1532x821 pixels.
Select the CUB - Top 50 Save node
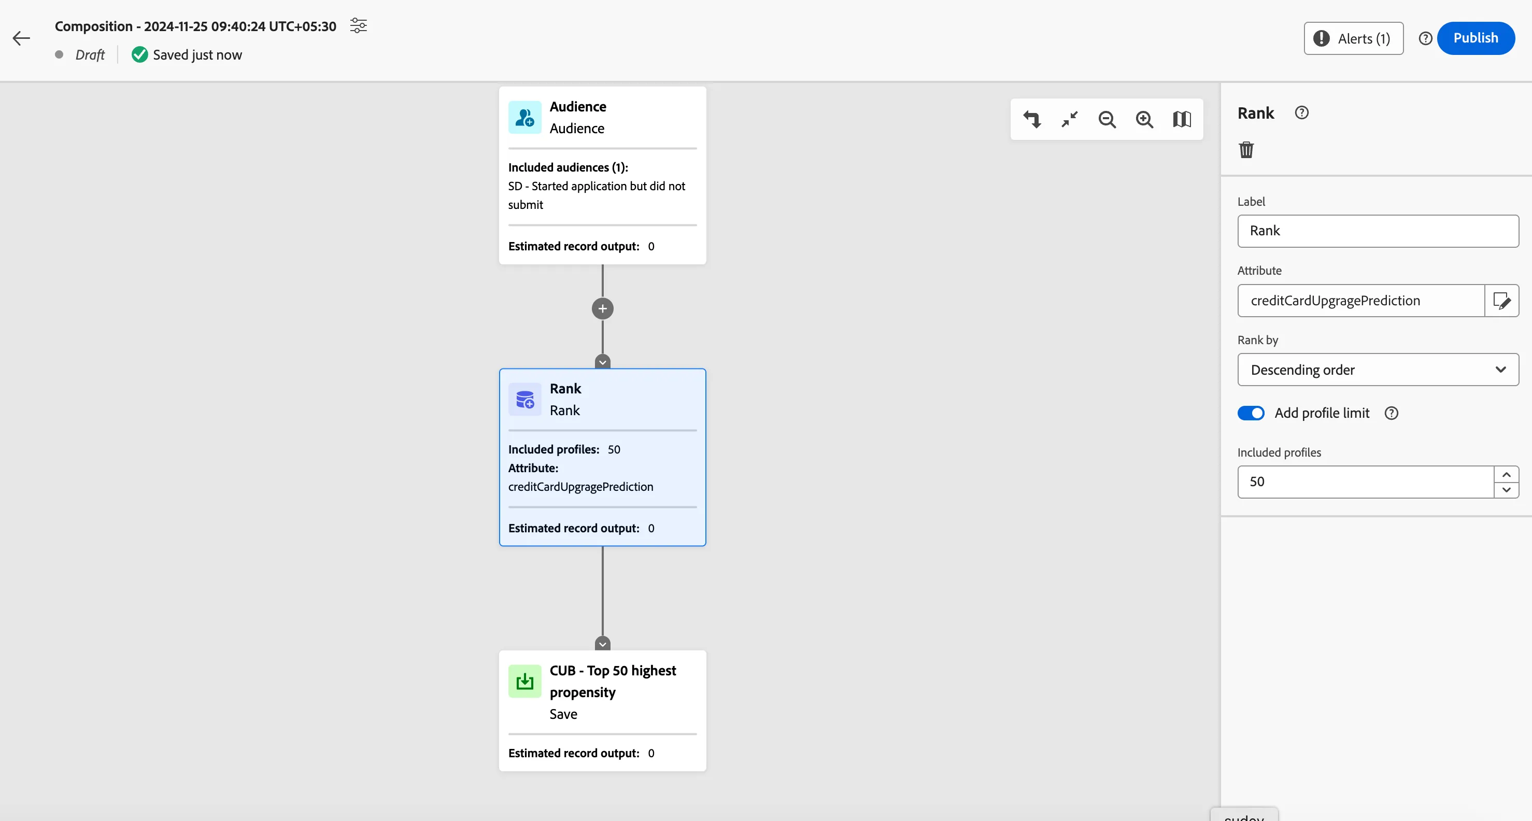pos(602,711)
